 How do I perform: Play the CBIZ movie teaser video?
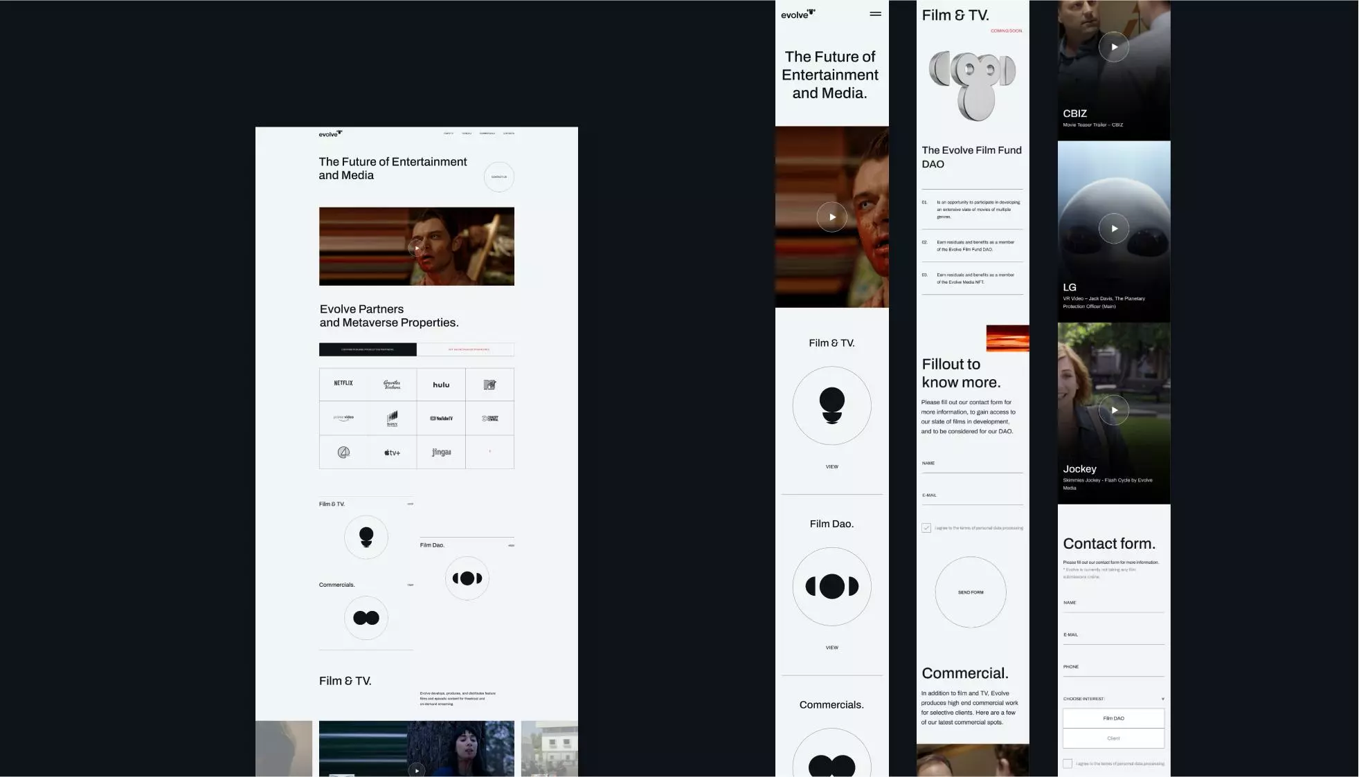coord(1113,47)
